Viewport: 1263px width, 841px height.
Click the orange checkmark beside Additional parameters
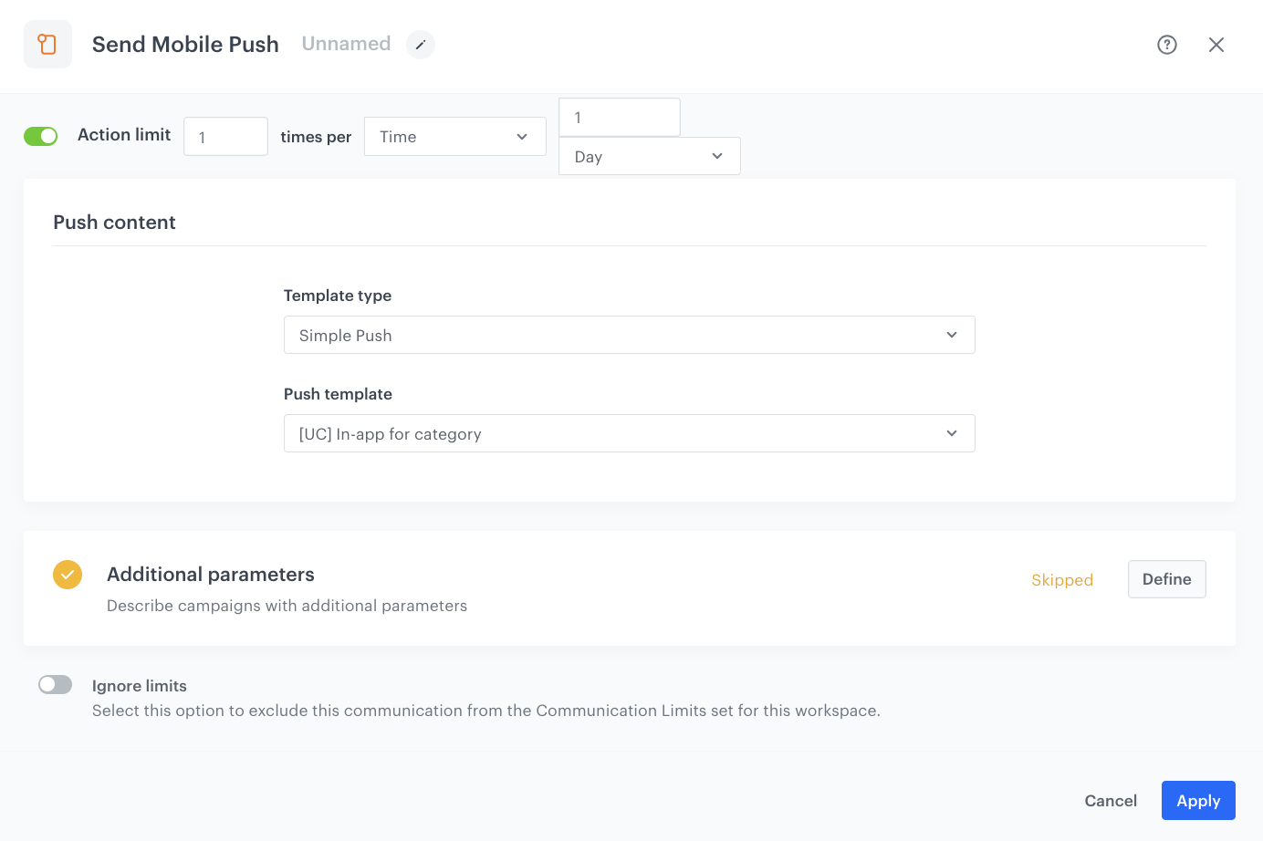pos(67,575)
